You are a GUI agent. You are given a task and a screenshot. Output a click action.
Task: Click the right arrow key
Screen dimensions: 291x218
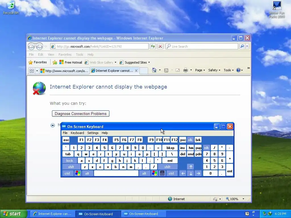pyautogui.click(x=198, y=173)
